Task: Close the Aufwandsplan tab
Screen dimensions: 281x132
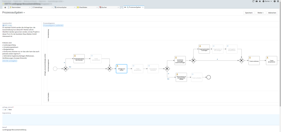Action: point(75,7)
